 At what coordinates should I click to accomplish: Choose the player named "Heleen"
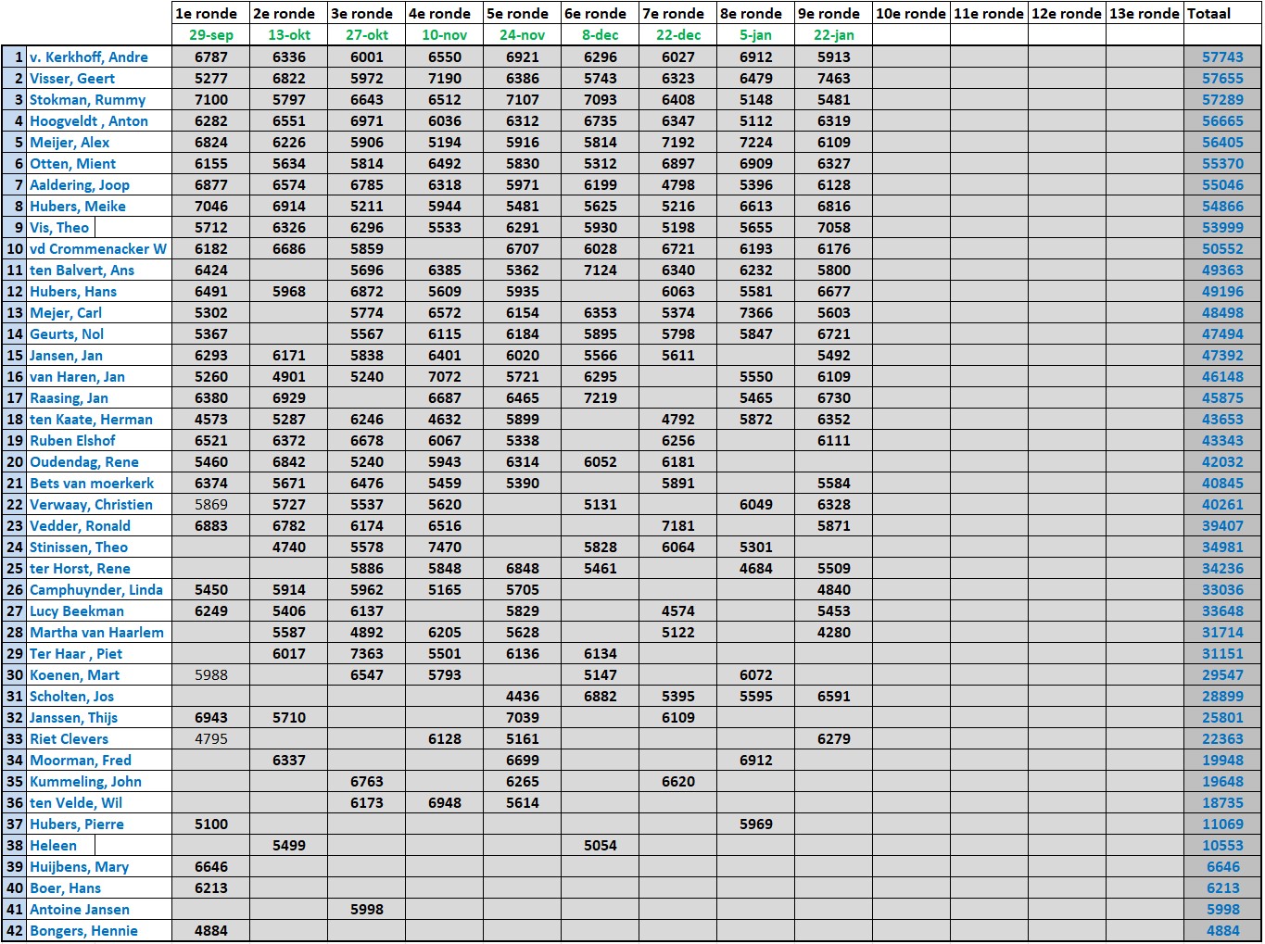point(53,845)
